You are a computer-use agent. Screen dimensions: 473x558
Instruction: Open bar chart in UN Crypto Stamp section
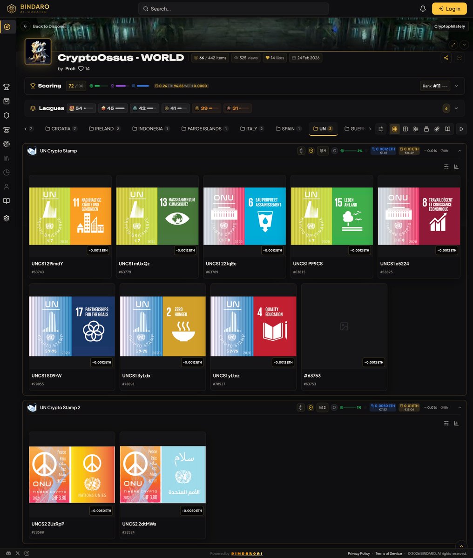tap(456, 166)
